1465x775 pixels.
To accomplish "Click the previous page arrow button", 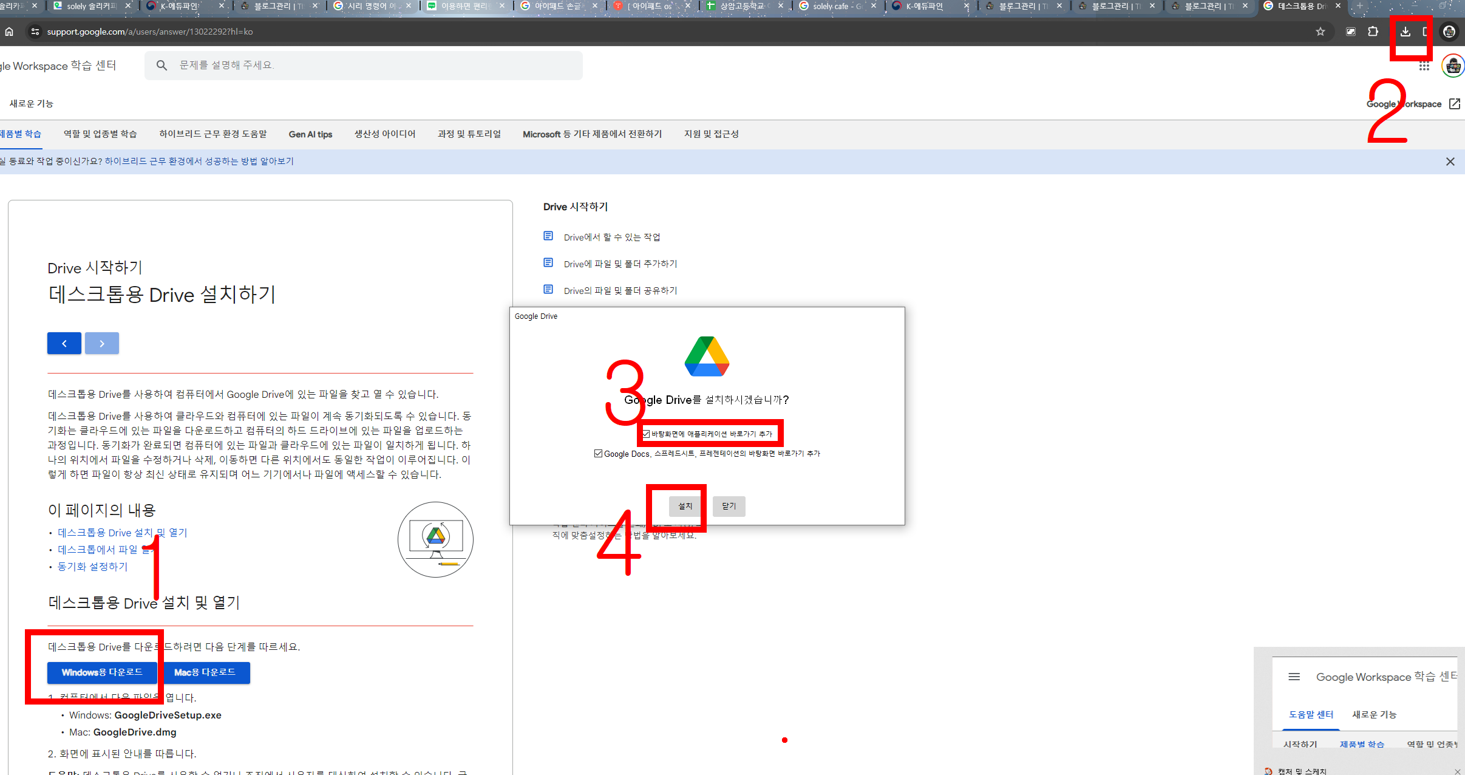I will (x=64, y=343).
